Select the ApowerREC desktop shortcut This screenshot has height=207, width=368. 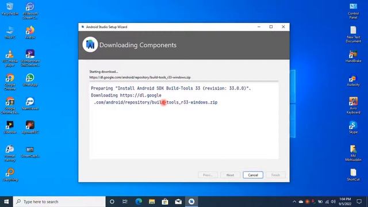(x=30, y=128)
